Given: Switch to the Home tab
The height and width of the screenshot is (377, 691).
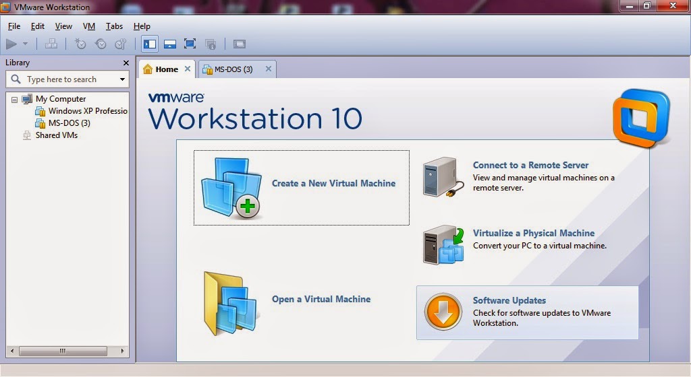Looking at the screenshot, I should 167,69.
